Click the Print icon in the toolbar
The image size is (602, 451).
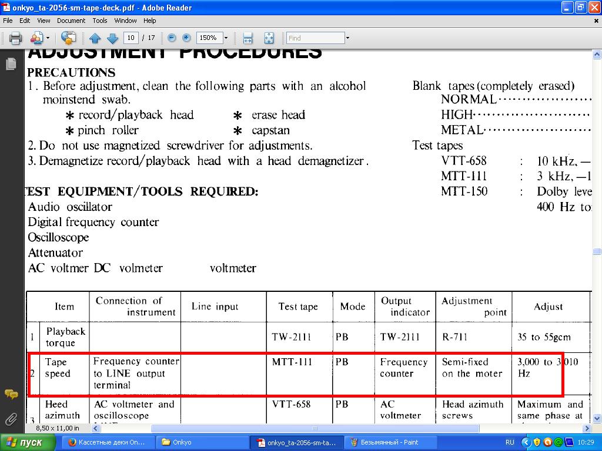[15, 38]
